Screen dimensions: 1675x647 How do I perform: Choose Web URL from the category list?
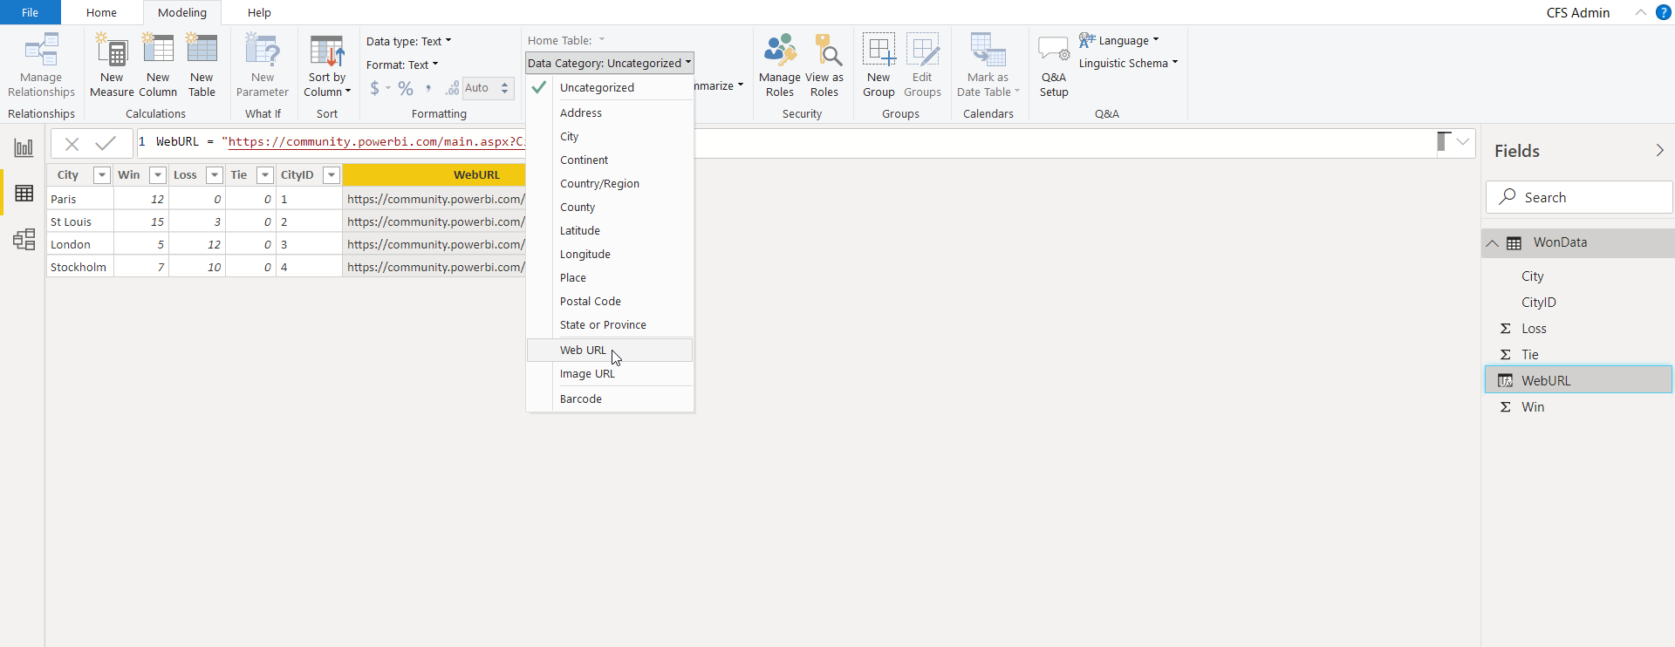pyautogui.click(x=583, y=351)
